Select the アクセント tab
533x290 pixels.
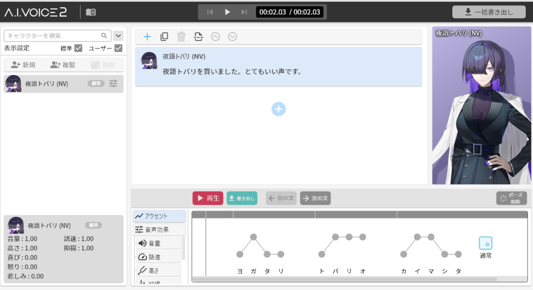click(x=159, y=216)
